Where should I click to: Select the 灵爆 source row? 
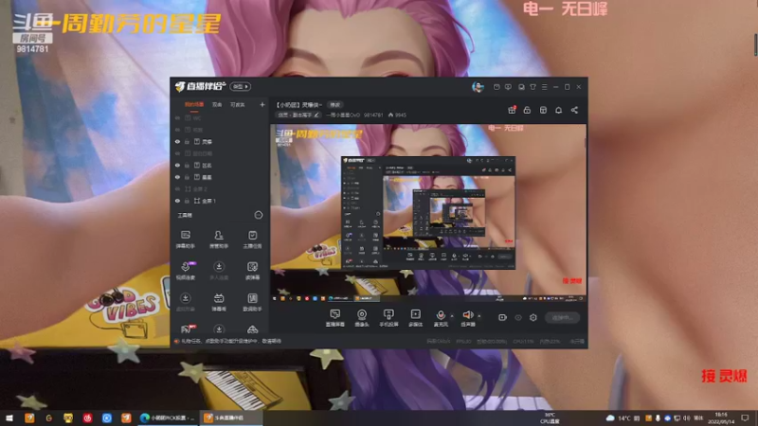(x=219, y=141)
